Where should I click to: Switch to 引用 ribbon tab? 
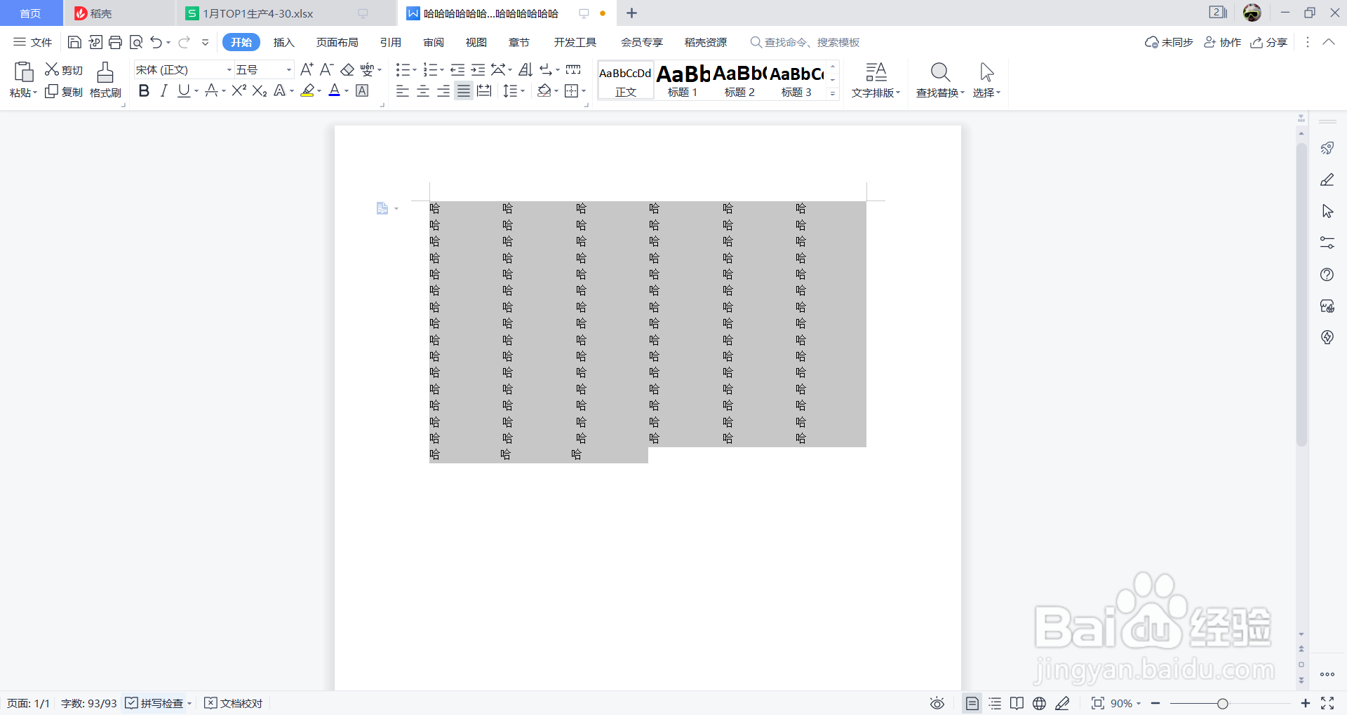pyautogui.click(x=391, y=42)
